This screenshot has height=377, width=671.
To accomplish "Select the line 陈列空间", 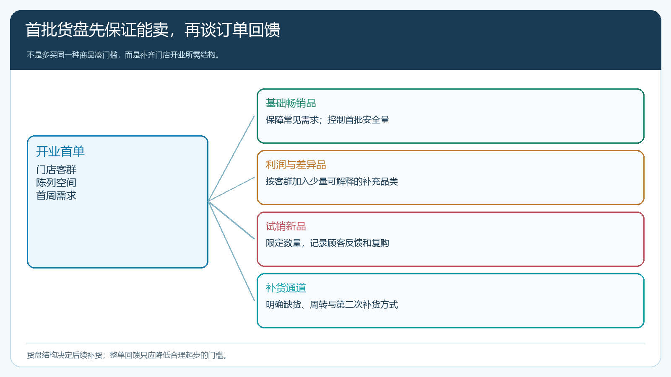I will (56, 183).
